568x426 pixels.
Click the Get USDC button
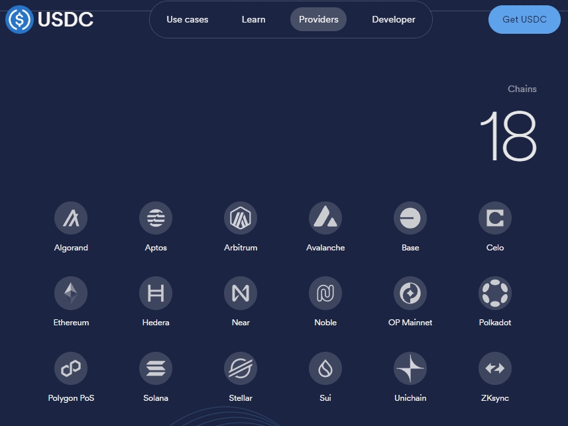click(x=524, y=19)
